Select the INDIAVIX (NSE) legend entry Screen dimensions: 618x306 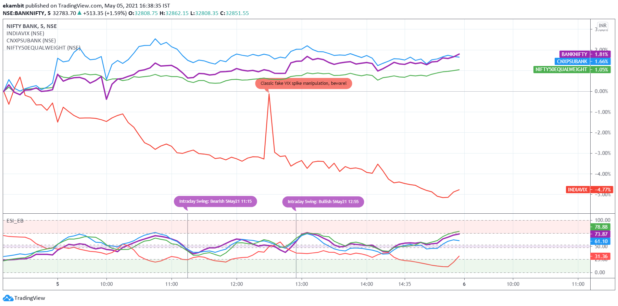click(x=25, y=33)
